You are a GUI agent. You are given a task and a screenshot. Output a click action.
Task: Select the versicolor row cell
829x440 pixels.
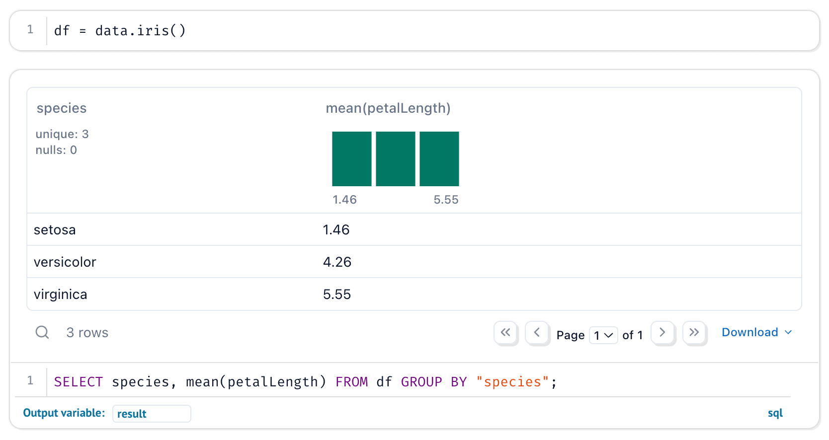pos(65,262)
